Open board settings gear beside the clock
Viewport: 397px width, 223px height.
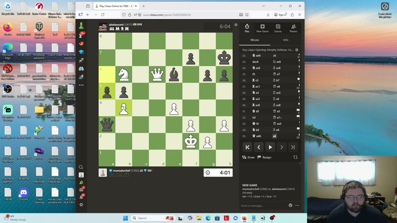pyautogui.click(x=236, y=25)
